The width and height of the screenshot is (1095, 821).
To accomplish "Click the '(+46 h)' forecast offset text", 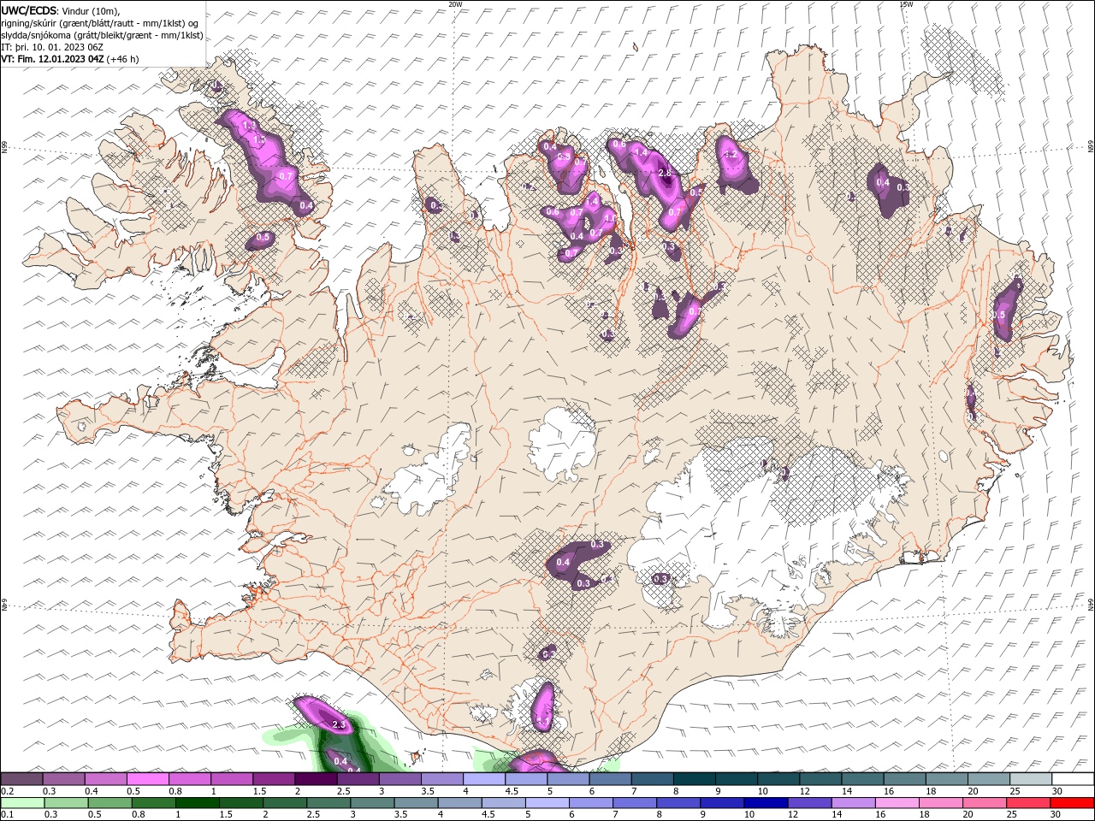I will click(x=123, y=59).
